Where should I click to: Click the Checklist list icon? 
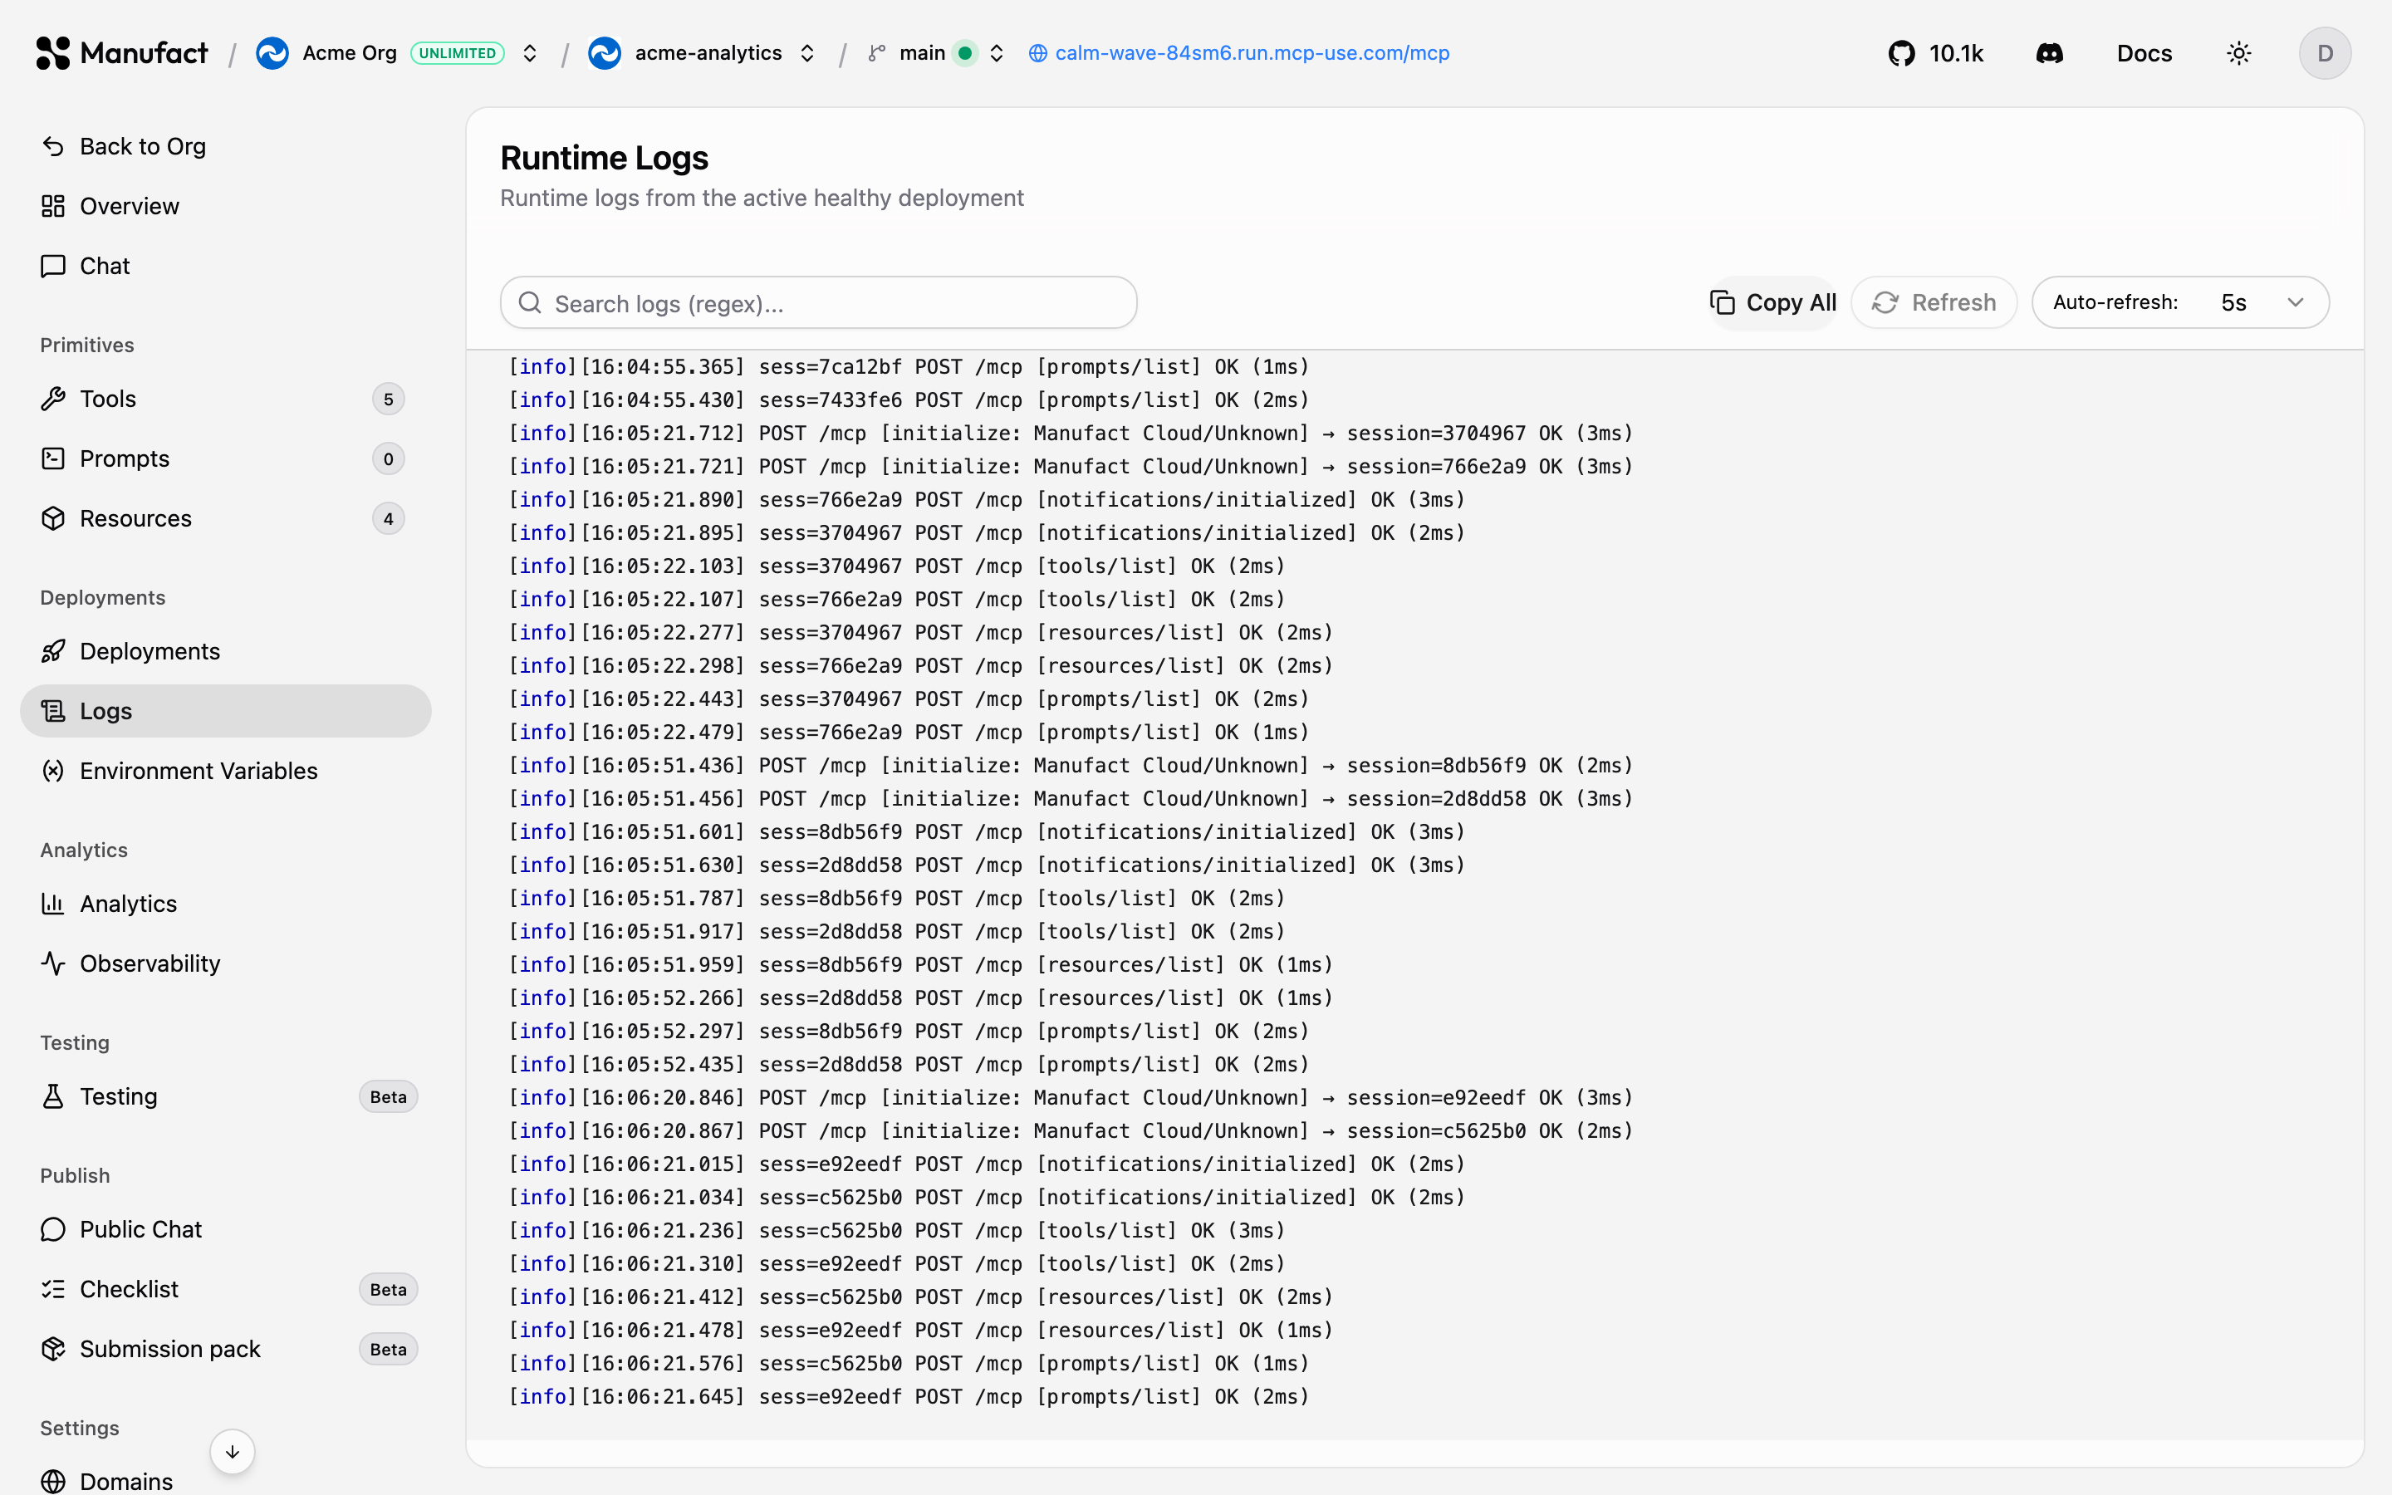[x=53, y=1289]
